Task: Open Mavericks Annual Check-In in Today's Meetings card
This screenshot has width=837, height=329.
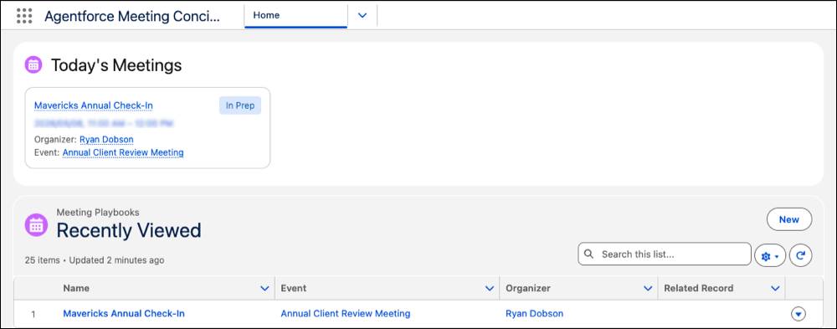Action: pos(94,105)
